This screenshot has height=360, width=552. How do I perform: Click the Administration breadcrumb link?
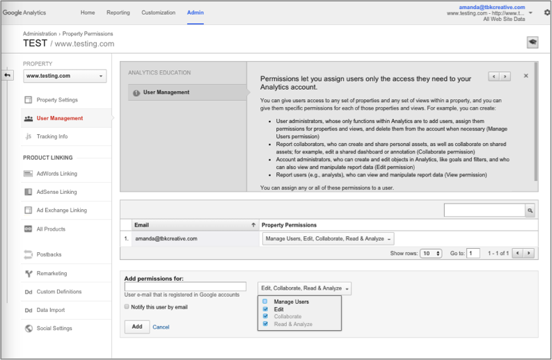tap(40, 34)
